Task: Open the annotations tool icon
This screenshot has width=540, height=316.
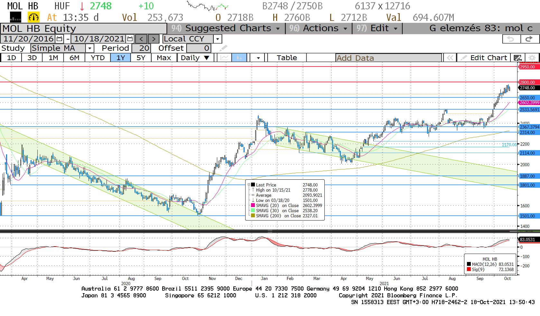Action: (x=518, y=58)
